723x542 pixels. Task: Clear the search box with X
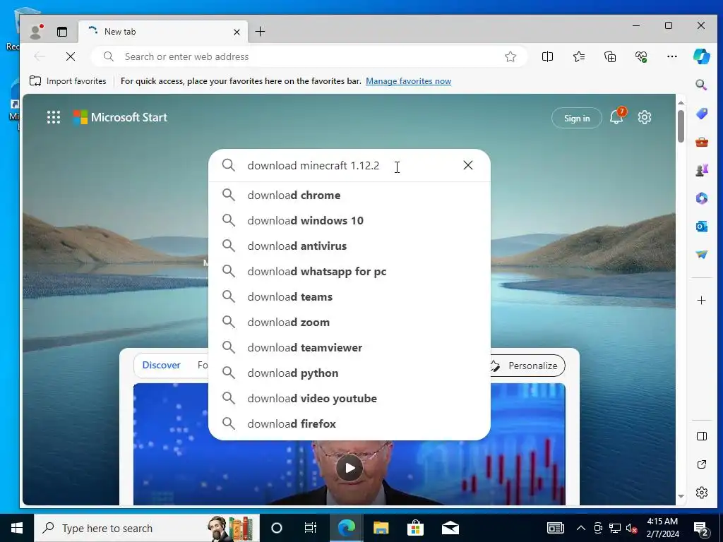[x=467, y=165]
